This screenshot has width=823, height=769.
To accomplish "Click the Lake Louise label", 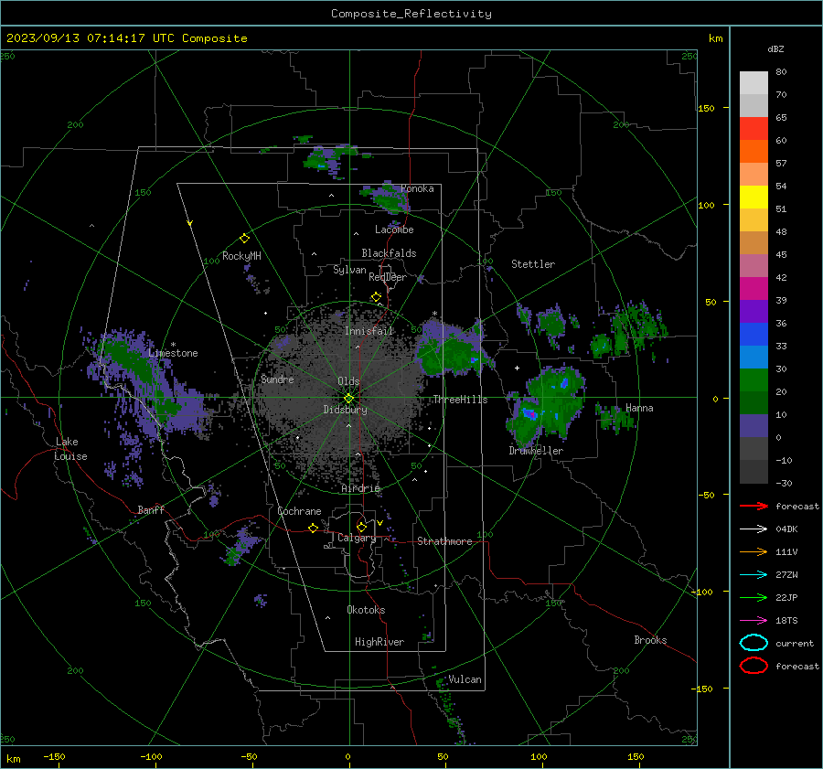I will 70,449.
